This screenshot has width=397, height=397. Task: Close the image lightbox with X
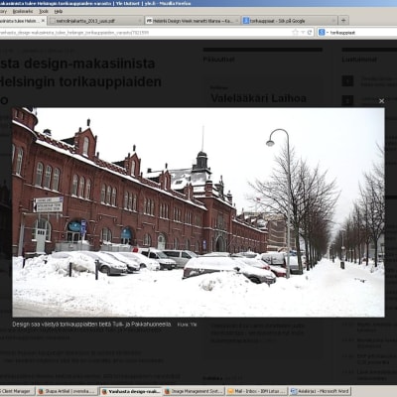[381, 101]
